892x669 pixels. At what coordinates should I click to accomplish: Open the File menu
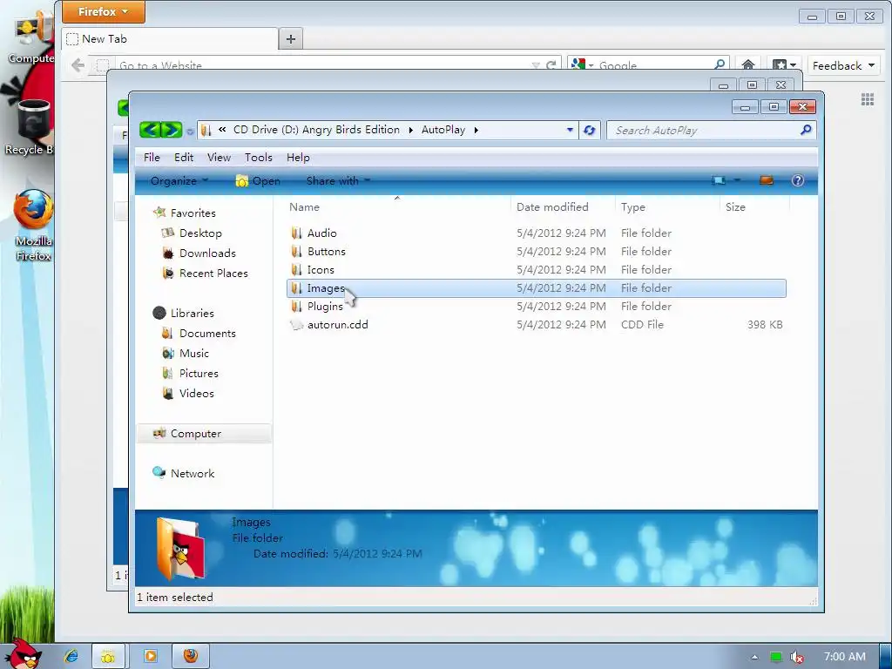(x=152, y=158)
